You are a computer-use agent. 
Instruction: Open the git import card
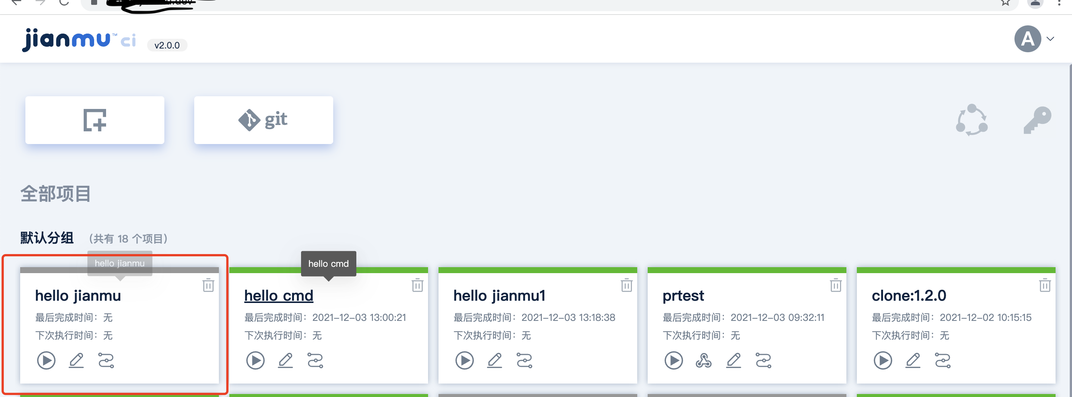coord(263,120)
